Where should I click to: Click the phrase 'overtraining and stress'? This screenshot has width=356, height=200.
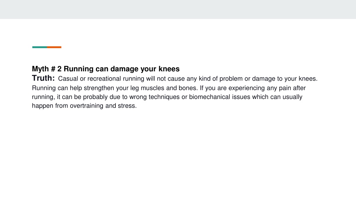pos(103,106)
